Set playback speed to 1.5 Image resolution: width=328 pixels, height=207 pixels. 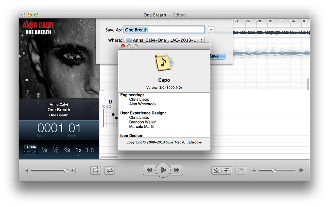coord(90,150)
